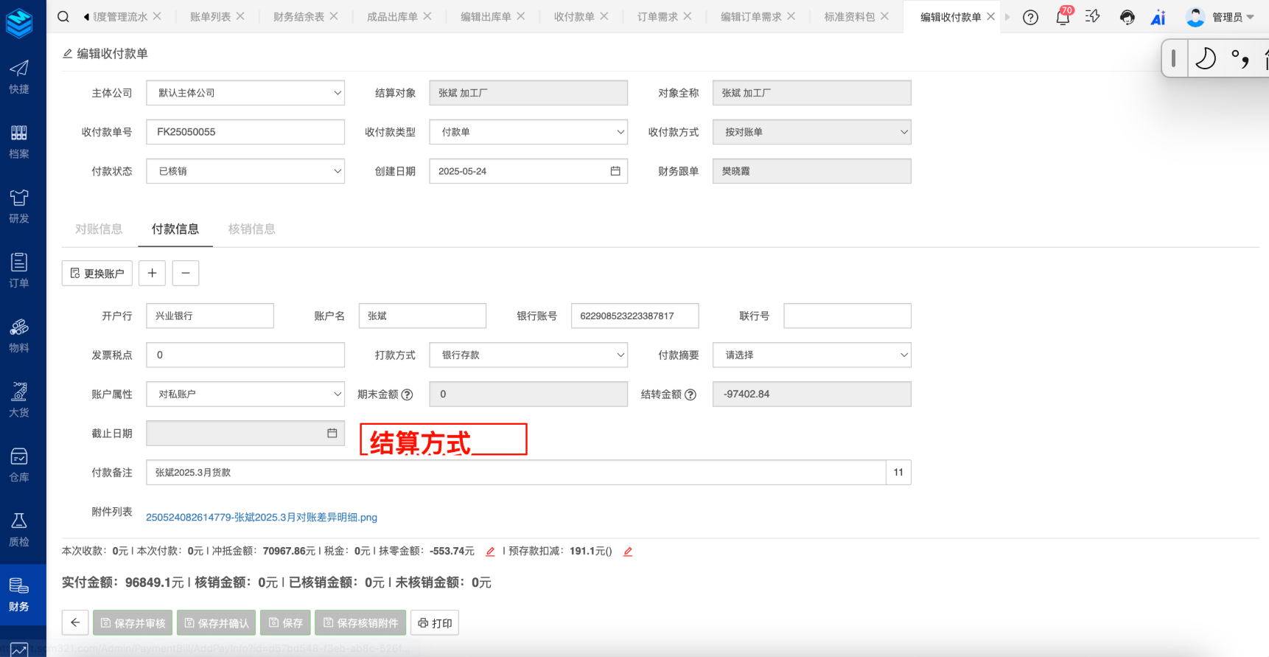
Task: Open the 账户属性 dropdown
Action: 245,394
